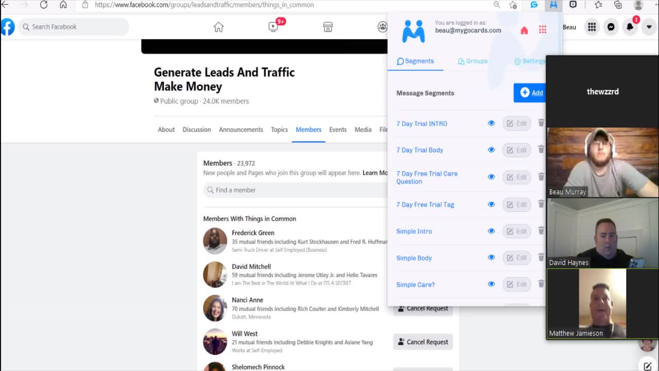Image resolution: width=659 pixels, height=371 pixels.
Task: Delete the Simple Care? segment
Action: click(541, 283)
